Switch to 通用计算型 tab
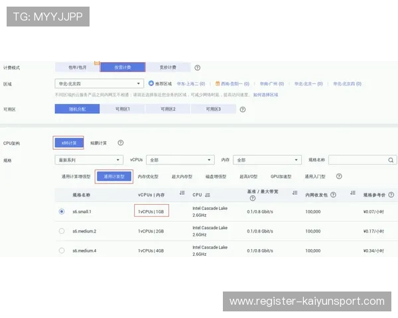Viewport: 398px width, 318px height. 114,176
